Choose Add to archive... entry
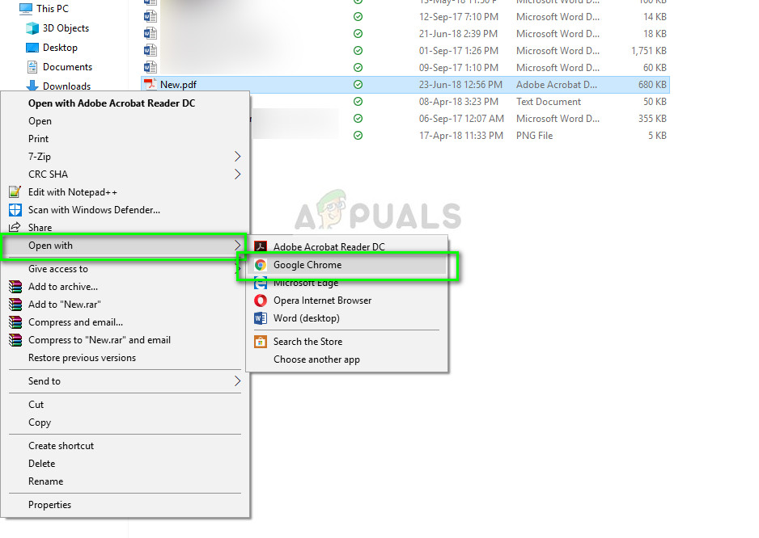759x538 pixels. (63, 287)
